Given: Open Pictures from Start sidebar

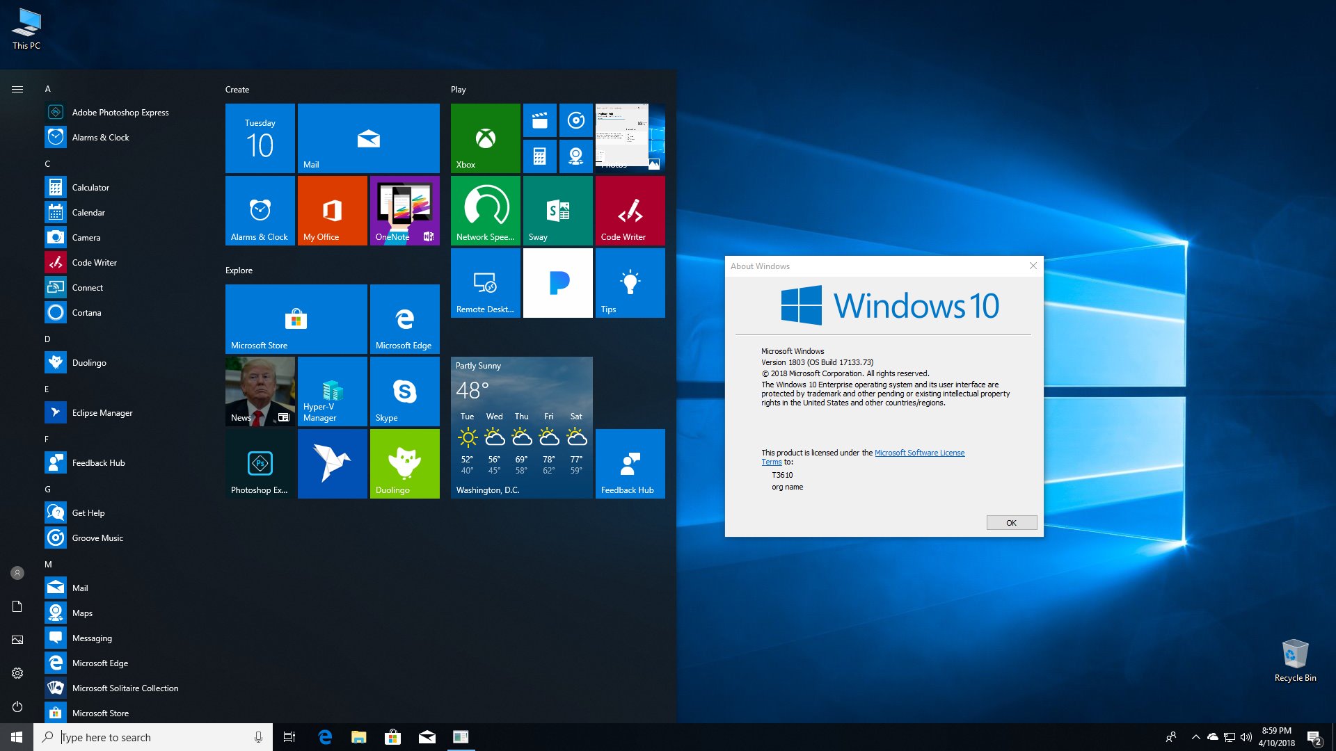Looking at the screenshot, I should [17, 640].
